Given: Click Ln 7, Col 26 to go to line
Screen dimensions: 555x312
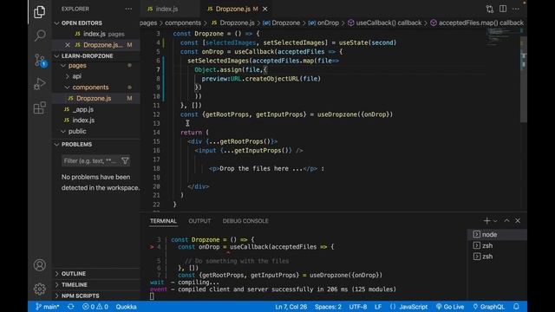Looking at the screenshot, I should click(291, 307).
